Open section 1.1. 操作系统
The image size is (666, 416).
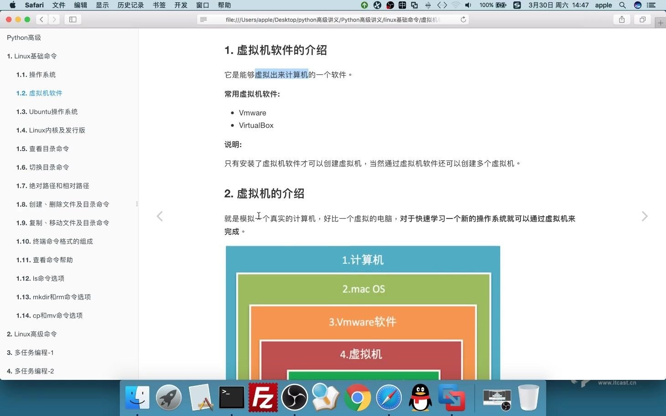(x=36, y=75)
